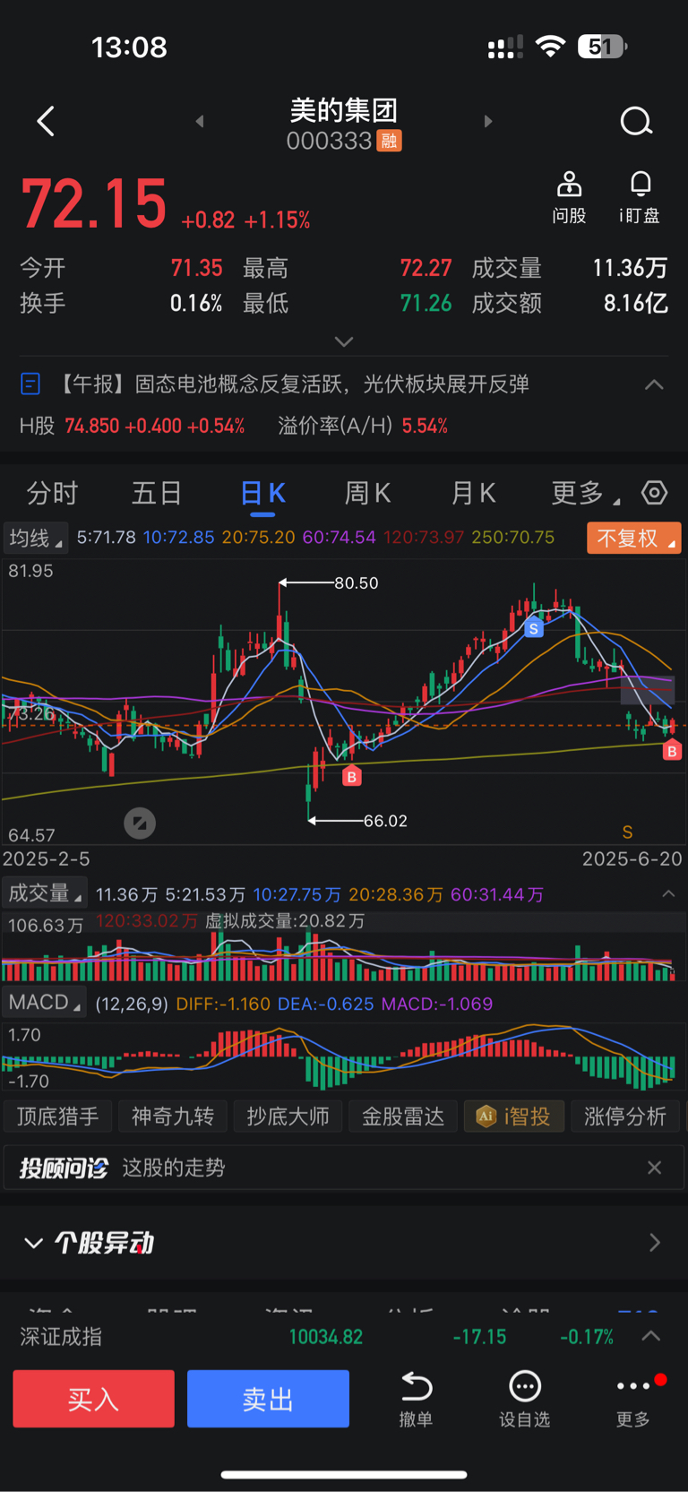This screenshot has width=688, height=1492.
Task: Open the MACD indicator dropdown
Action: coord(44,1002)
